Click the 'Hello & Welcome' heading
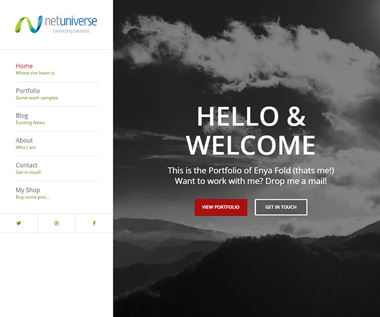The height and width of the screenshot is (317, 380). (x=251, y=131)
